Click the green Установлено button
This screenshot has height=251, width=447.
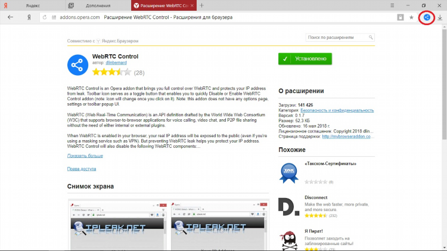click(x=305, y=59)
